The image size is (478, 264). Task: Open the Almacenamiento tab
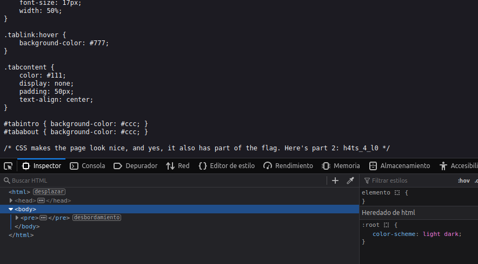(x=400, y=166)
